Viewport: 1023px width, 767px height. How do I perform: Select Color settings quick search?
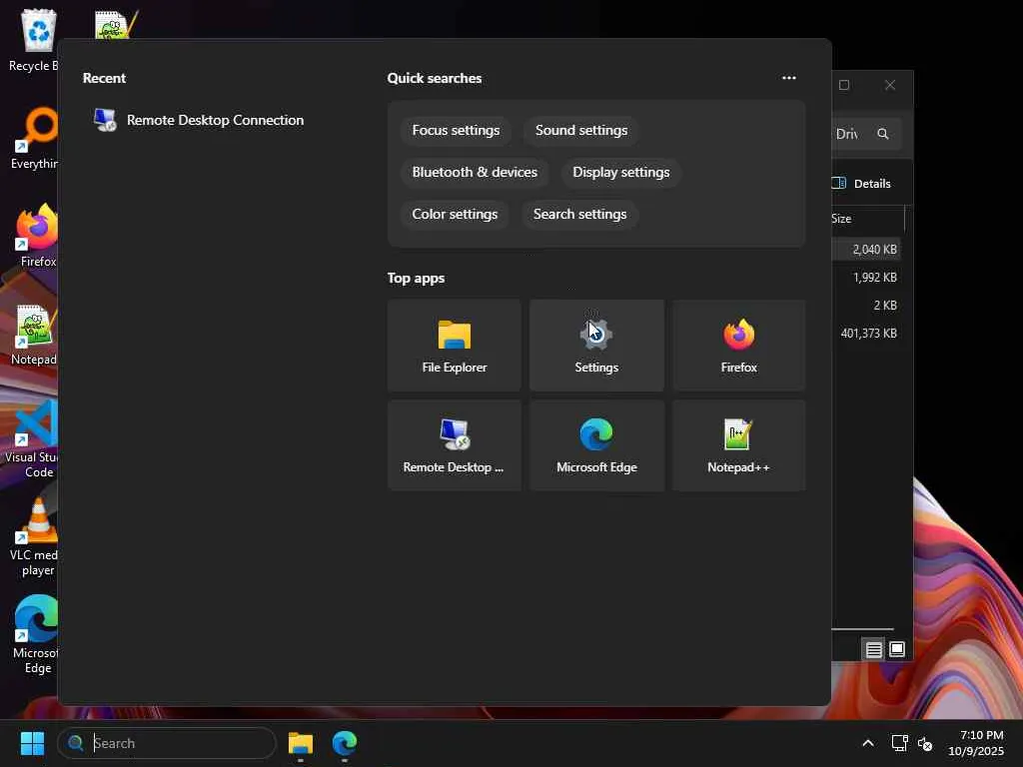[x=455, y=214]
